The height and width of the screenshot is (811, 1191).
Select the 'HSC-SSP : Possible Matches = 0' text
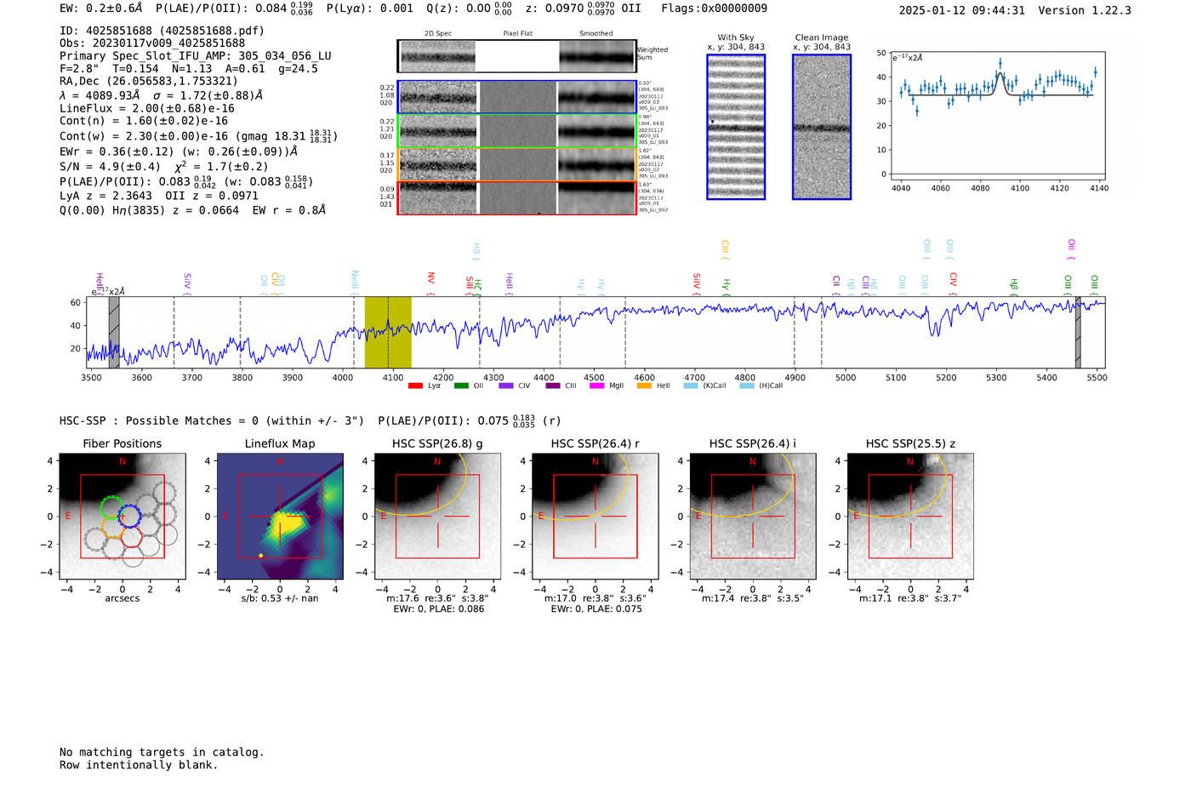click(212, 420)
